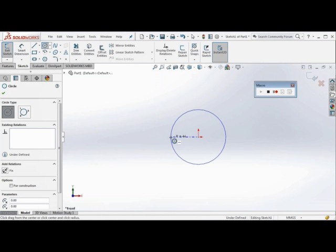Expand the Part1 feature tree node

pos(64,73)
